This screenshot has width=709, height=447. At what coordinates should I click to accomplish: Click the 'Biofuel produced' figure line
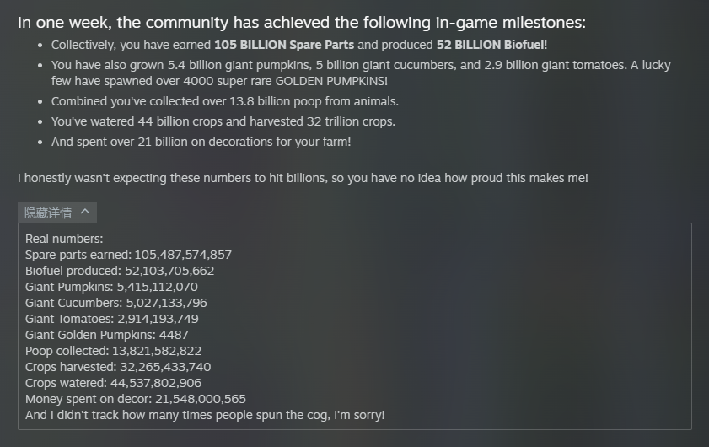(x=120, y=271)
